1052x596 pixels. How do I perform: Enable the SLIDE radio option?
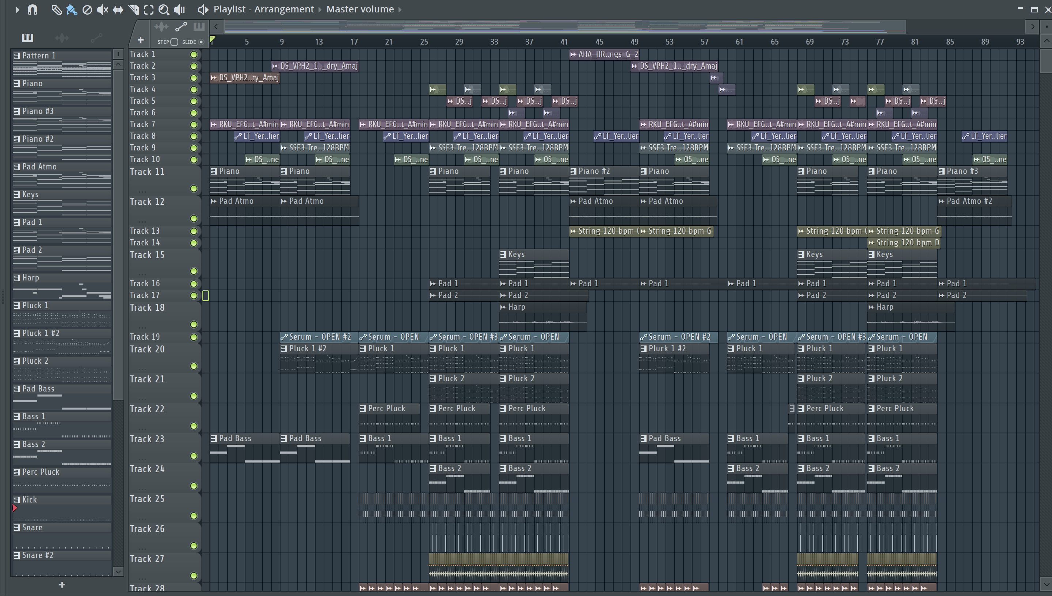point(201,42)
